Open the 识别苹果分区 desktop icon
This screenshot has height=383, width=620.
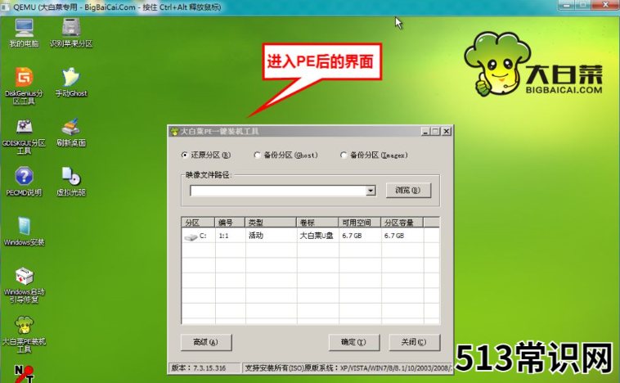(71, 33)
